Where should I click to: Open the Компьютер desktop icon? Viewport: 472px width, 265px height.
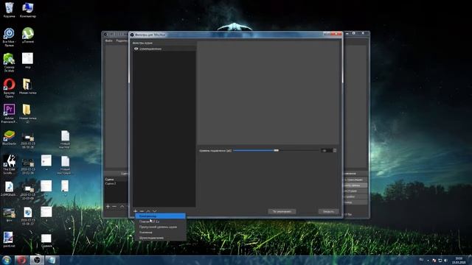point(28,10)
